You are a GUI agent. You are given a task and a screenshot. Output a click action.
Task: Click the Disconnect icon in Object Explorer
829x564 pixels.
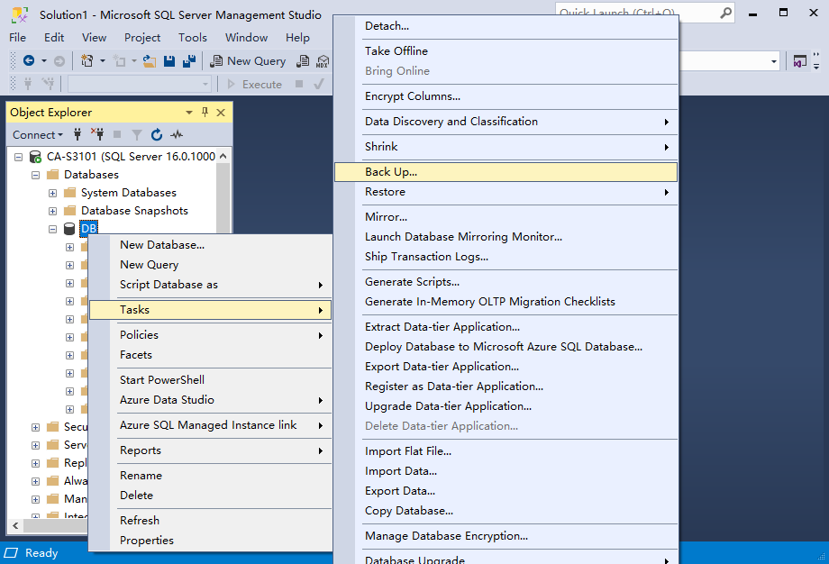tap(97, 135)
